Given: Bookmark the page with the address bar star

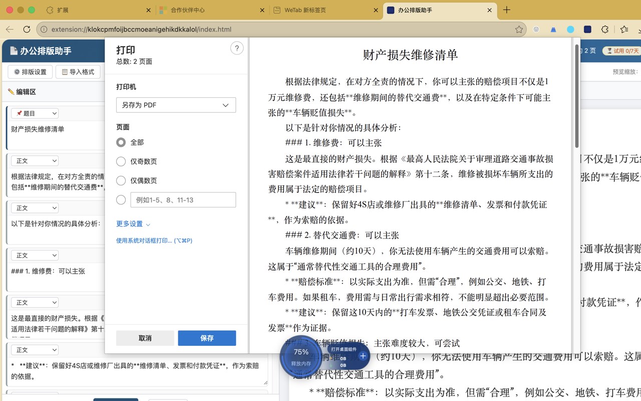Looking at the screenshot, I should click(x=519, y=30).
